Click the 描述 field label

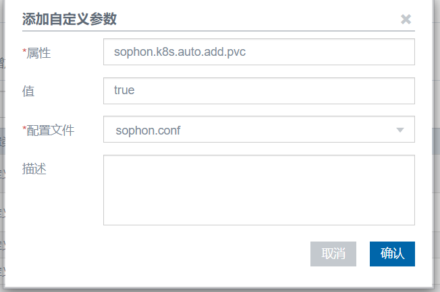click(34, 168)
